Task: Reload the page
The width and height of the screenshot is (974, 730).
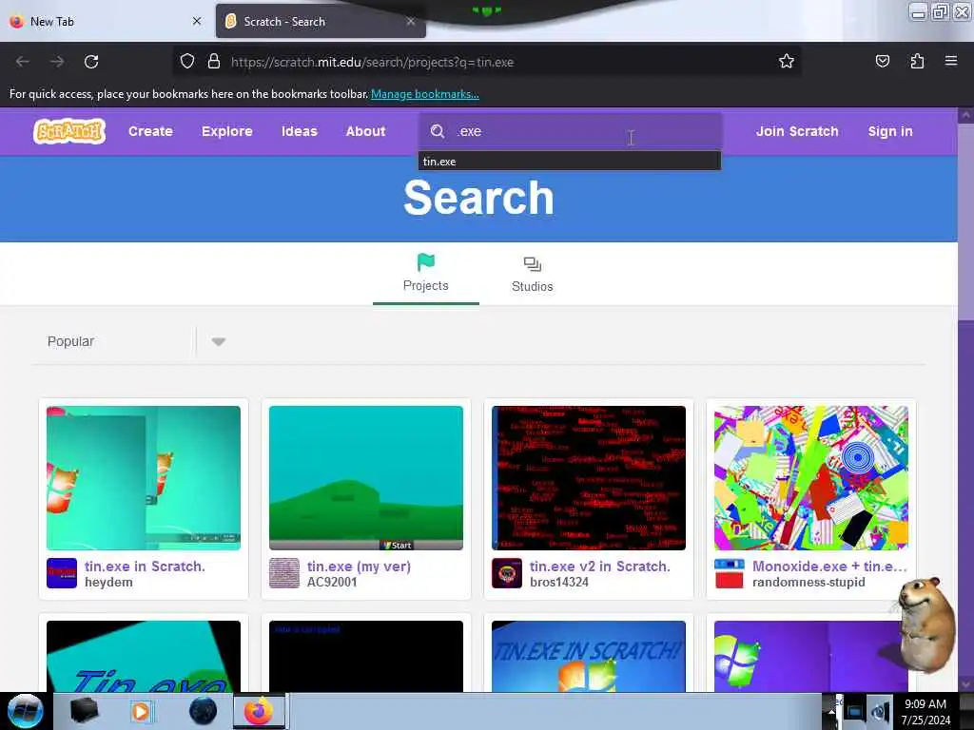Action: pos(91,62)
